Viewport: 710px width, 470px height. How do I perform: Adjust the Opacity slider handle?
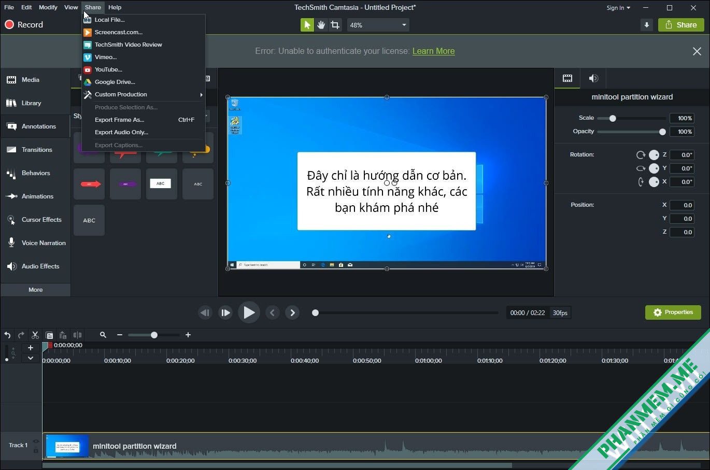(662, 132)
